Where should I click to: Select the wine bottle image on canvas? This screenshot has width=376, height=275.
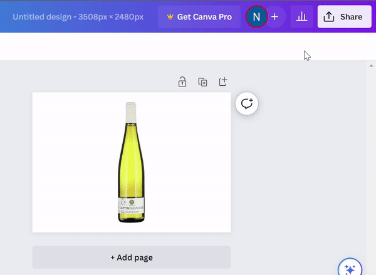click(131, 162)
